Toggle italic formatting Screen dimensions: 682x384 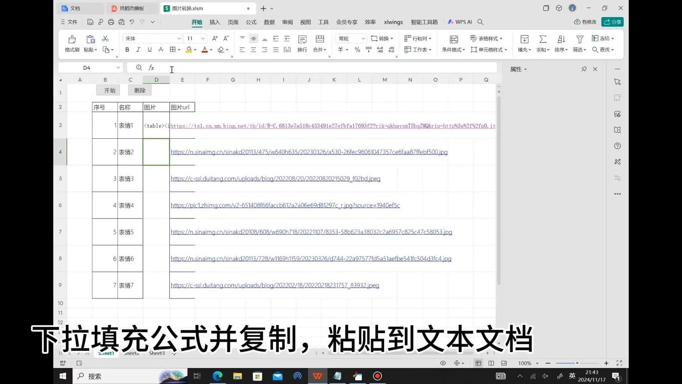click(x=138, y=49)
